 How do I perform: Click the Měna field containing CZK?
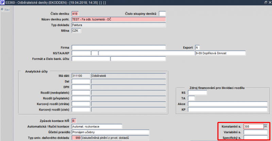(76, 31)
